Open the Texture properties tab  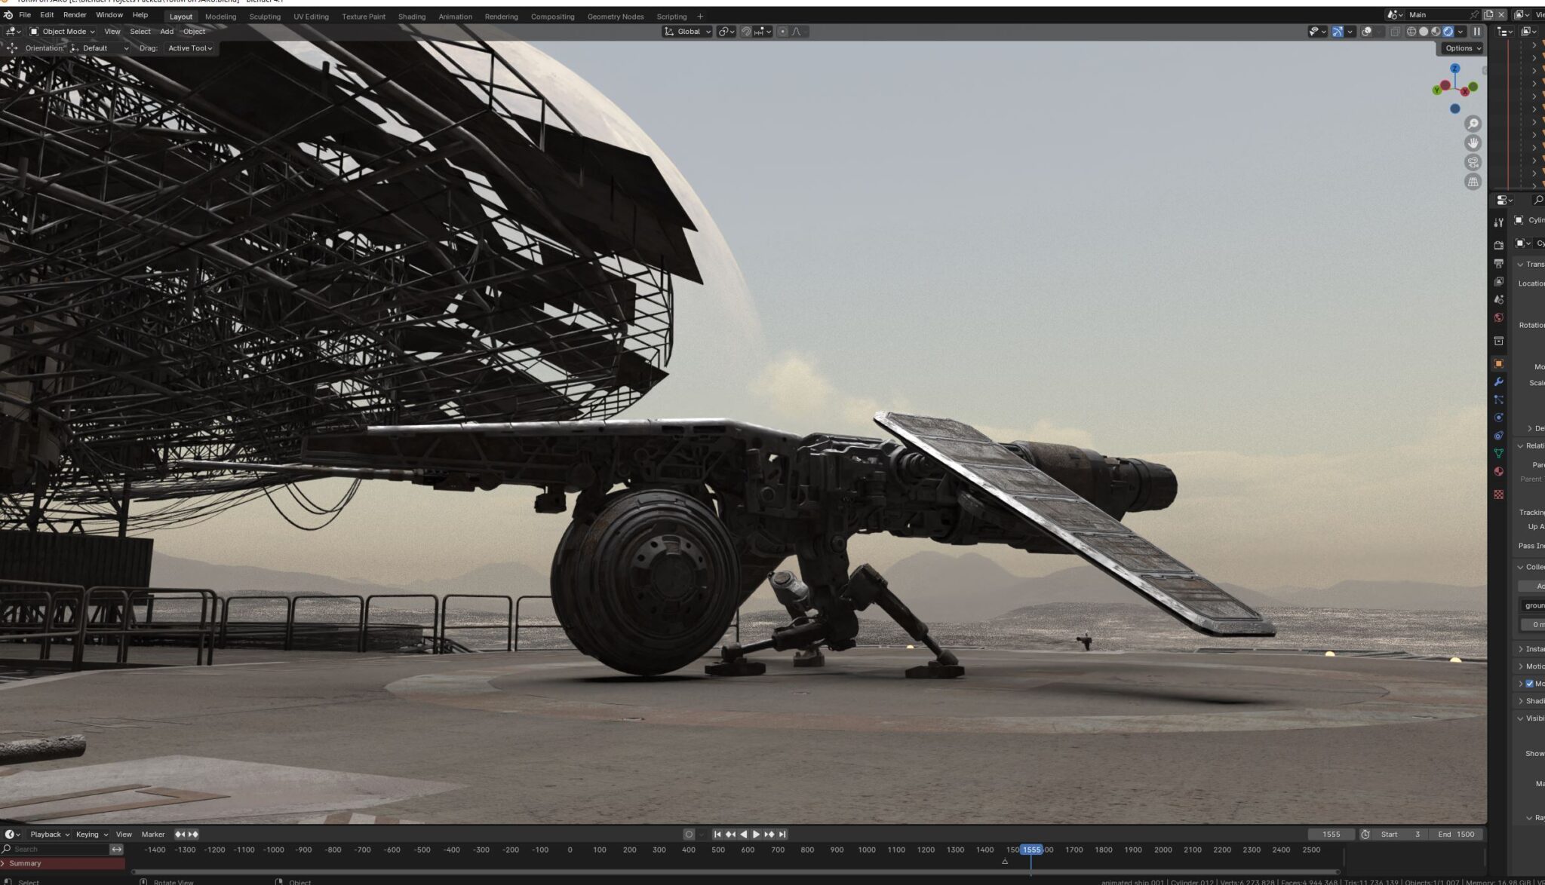point(1499,495)
